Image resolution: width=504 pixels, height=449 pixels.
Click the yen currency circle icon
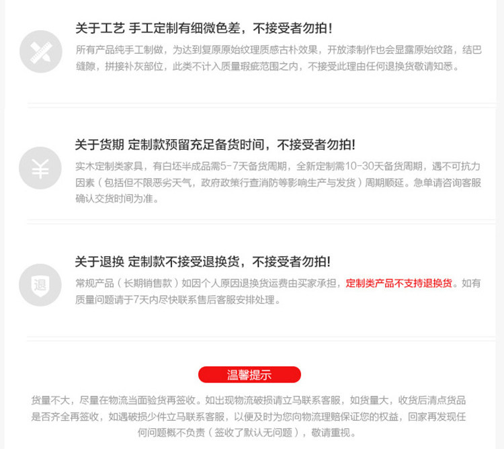pyautogui.click(x=40, y=168)
